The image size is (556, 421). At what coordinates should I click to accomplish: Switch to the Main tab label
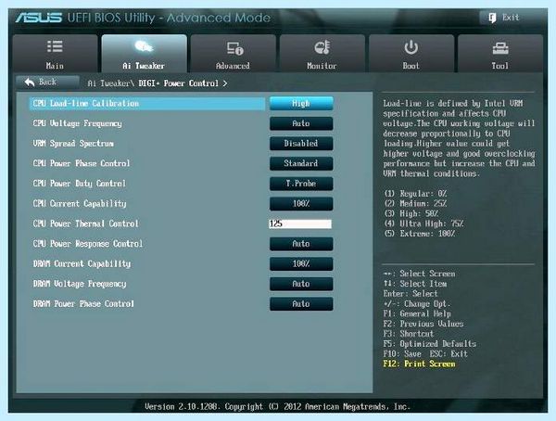click(55, 66)
